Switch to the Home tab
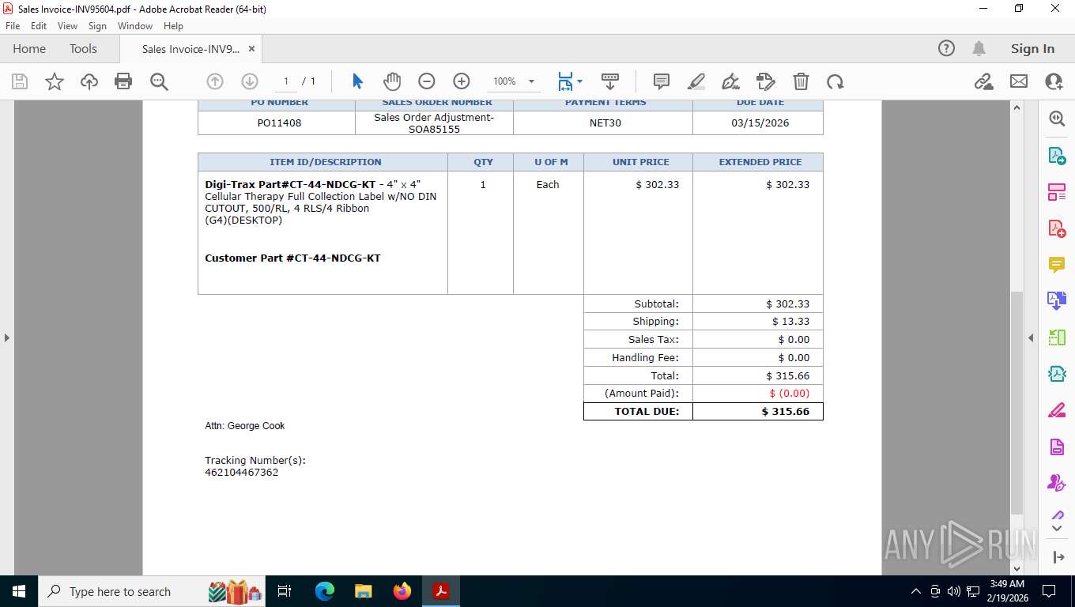This screenshot has height=607, width=1075. click(x=29, y=48)
